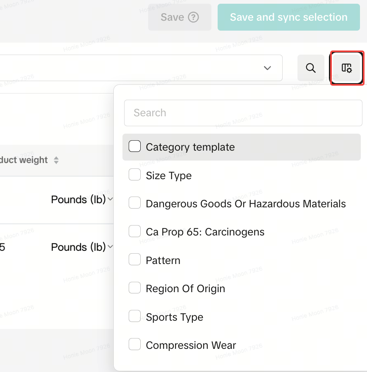
Task: Select the Sports Type checkbox
Action: (134, 317)
